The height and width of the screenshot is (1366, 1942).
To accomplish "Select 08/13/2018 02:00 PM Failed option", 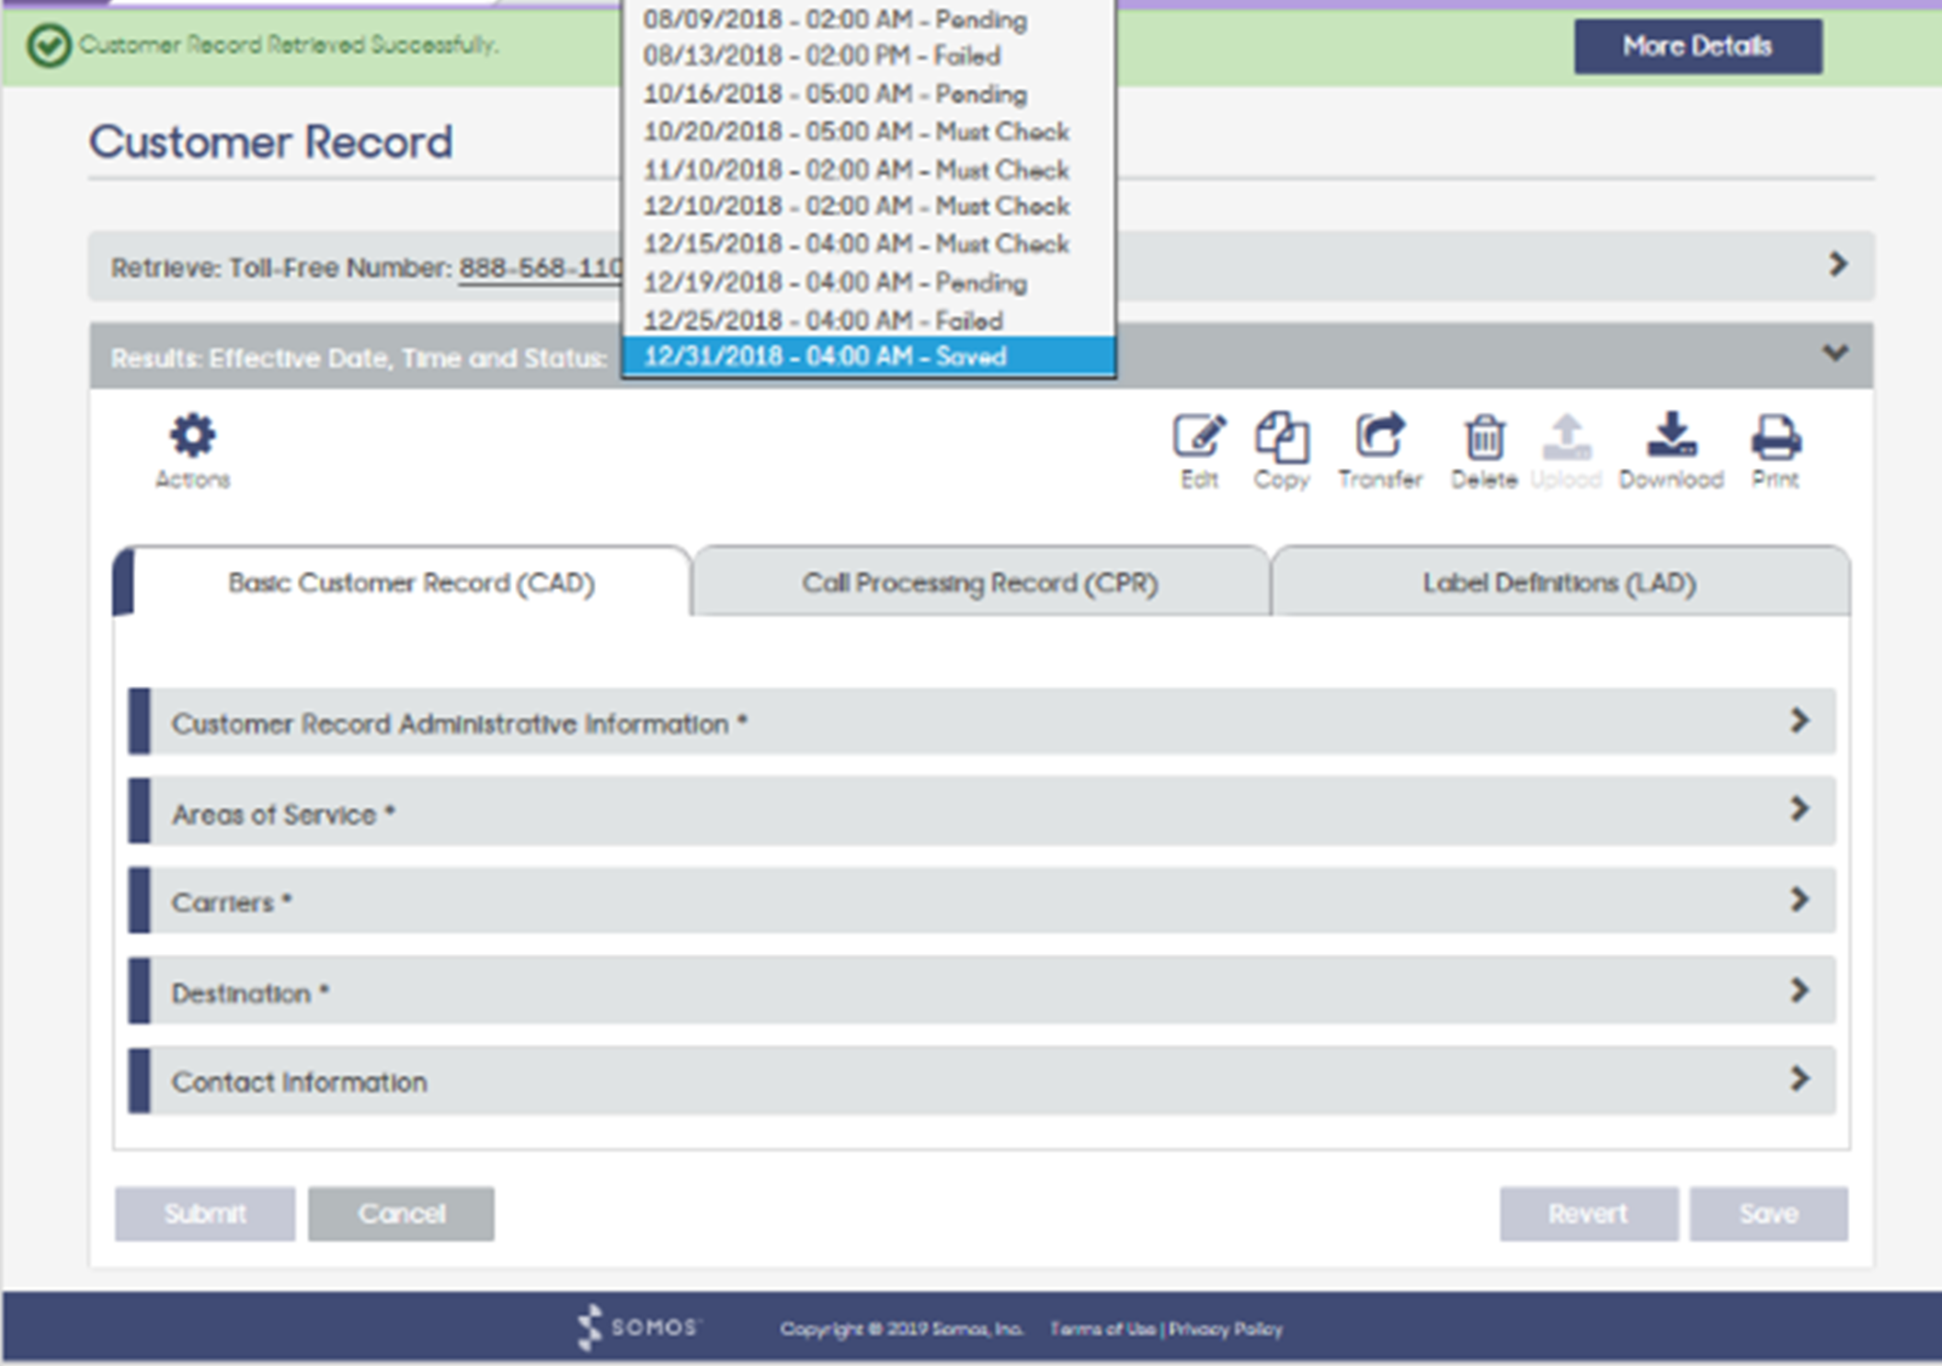I will (869, 57).
